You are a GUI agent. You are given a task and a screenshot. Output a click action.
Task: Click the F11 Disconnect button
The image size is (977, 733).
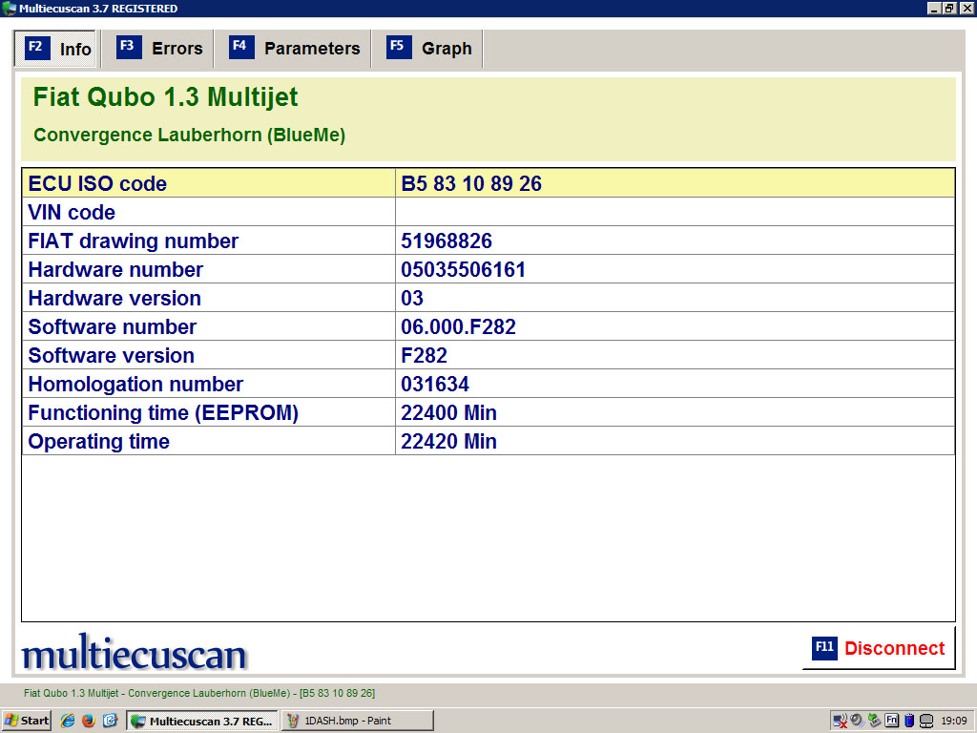click(x=879, y=648)
